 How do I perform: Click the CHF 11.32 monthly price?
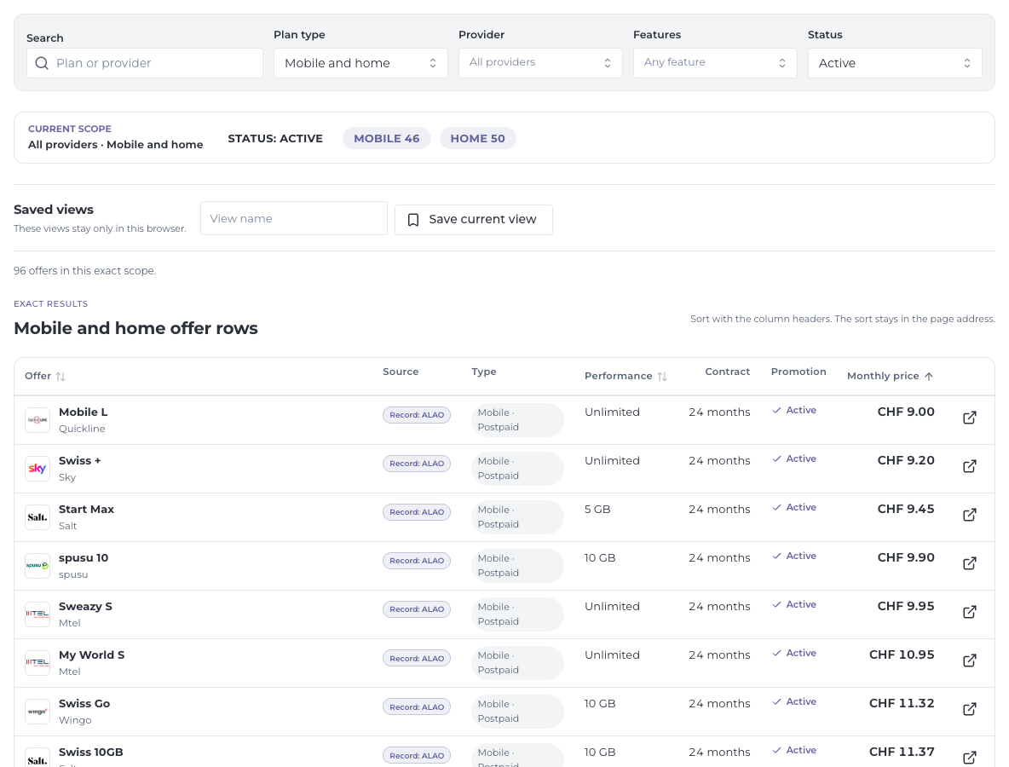point(902,703)
